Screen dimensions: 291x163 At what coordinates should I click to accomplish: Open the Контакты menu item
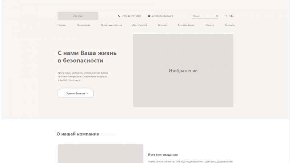click(230, 25)
